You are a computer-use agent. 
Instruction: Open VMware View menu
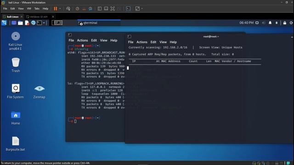21,9
